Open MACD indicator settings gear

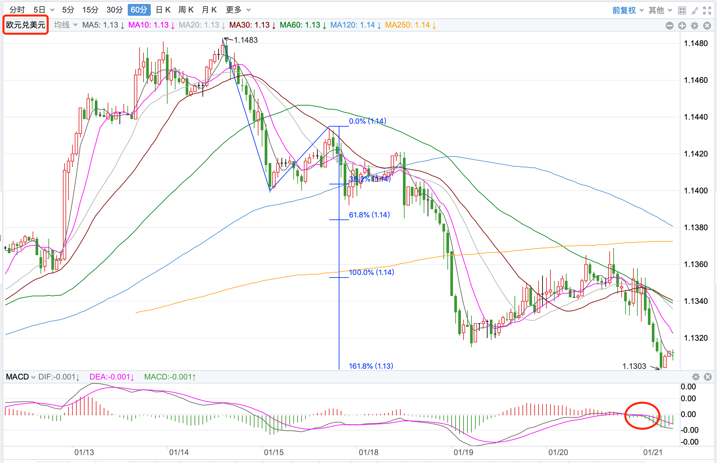[696, 377]
